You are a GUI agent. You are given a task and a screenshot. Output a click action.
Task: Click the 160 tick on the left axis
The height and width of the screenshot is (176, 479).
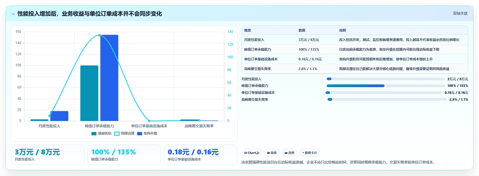18,32
